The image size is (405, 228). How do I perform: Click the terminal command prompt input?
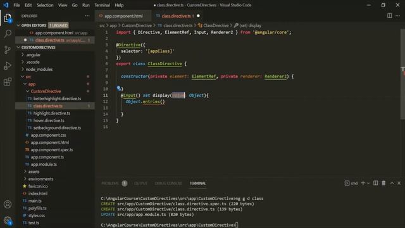237,225
